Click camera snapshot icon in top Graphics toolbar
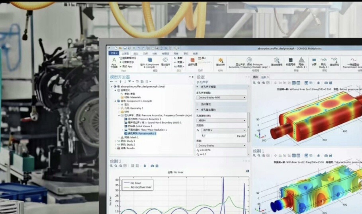 click(326, 83)
